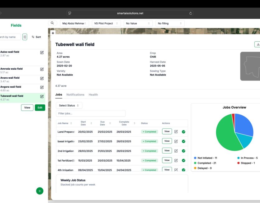
Task: Switch to the Health tab
Action: [x=93, y=95]
